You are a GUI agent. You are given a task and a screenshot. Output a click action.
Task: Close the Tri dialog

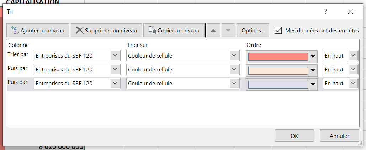point(350,11)
